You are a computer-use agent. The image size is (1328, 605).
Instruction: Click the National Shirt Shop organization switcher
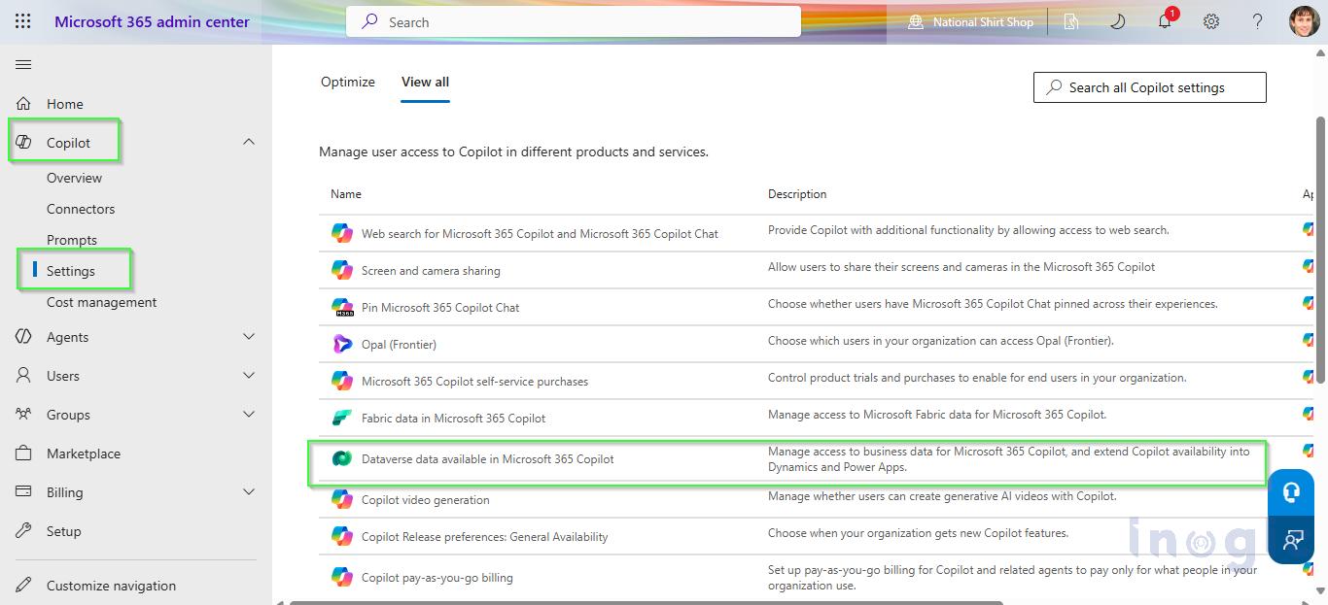[x=970, y=21]
